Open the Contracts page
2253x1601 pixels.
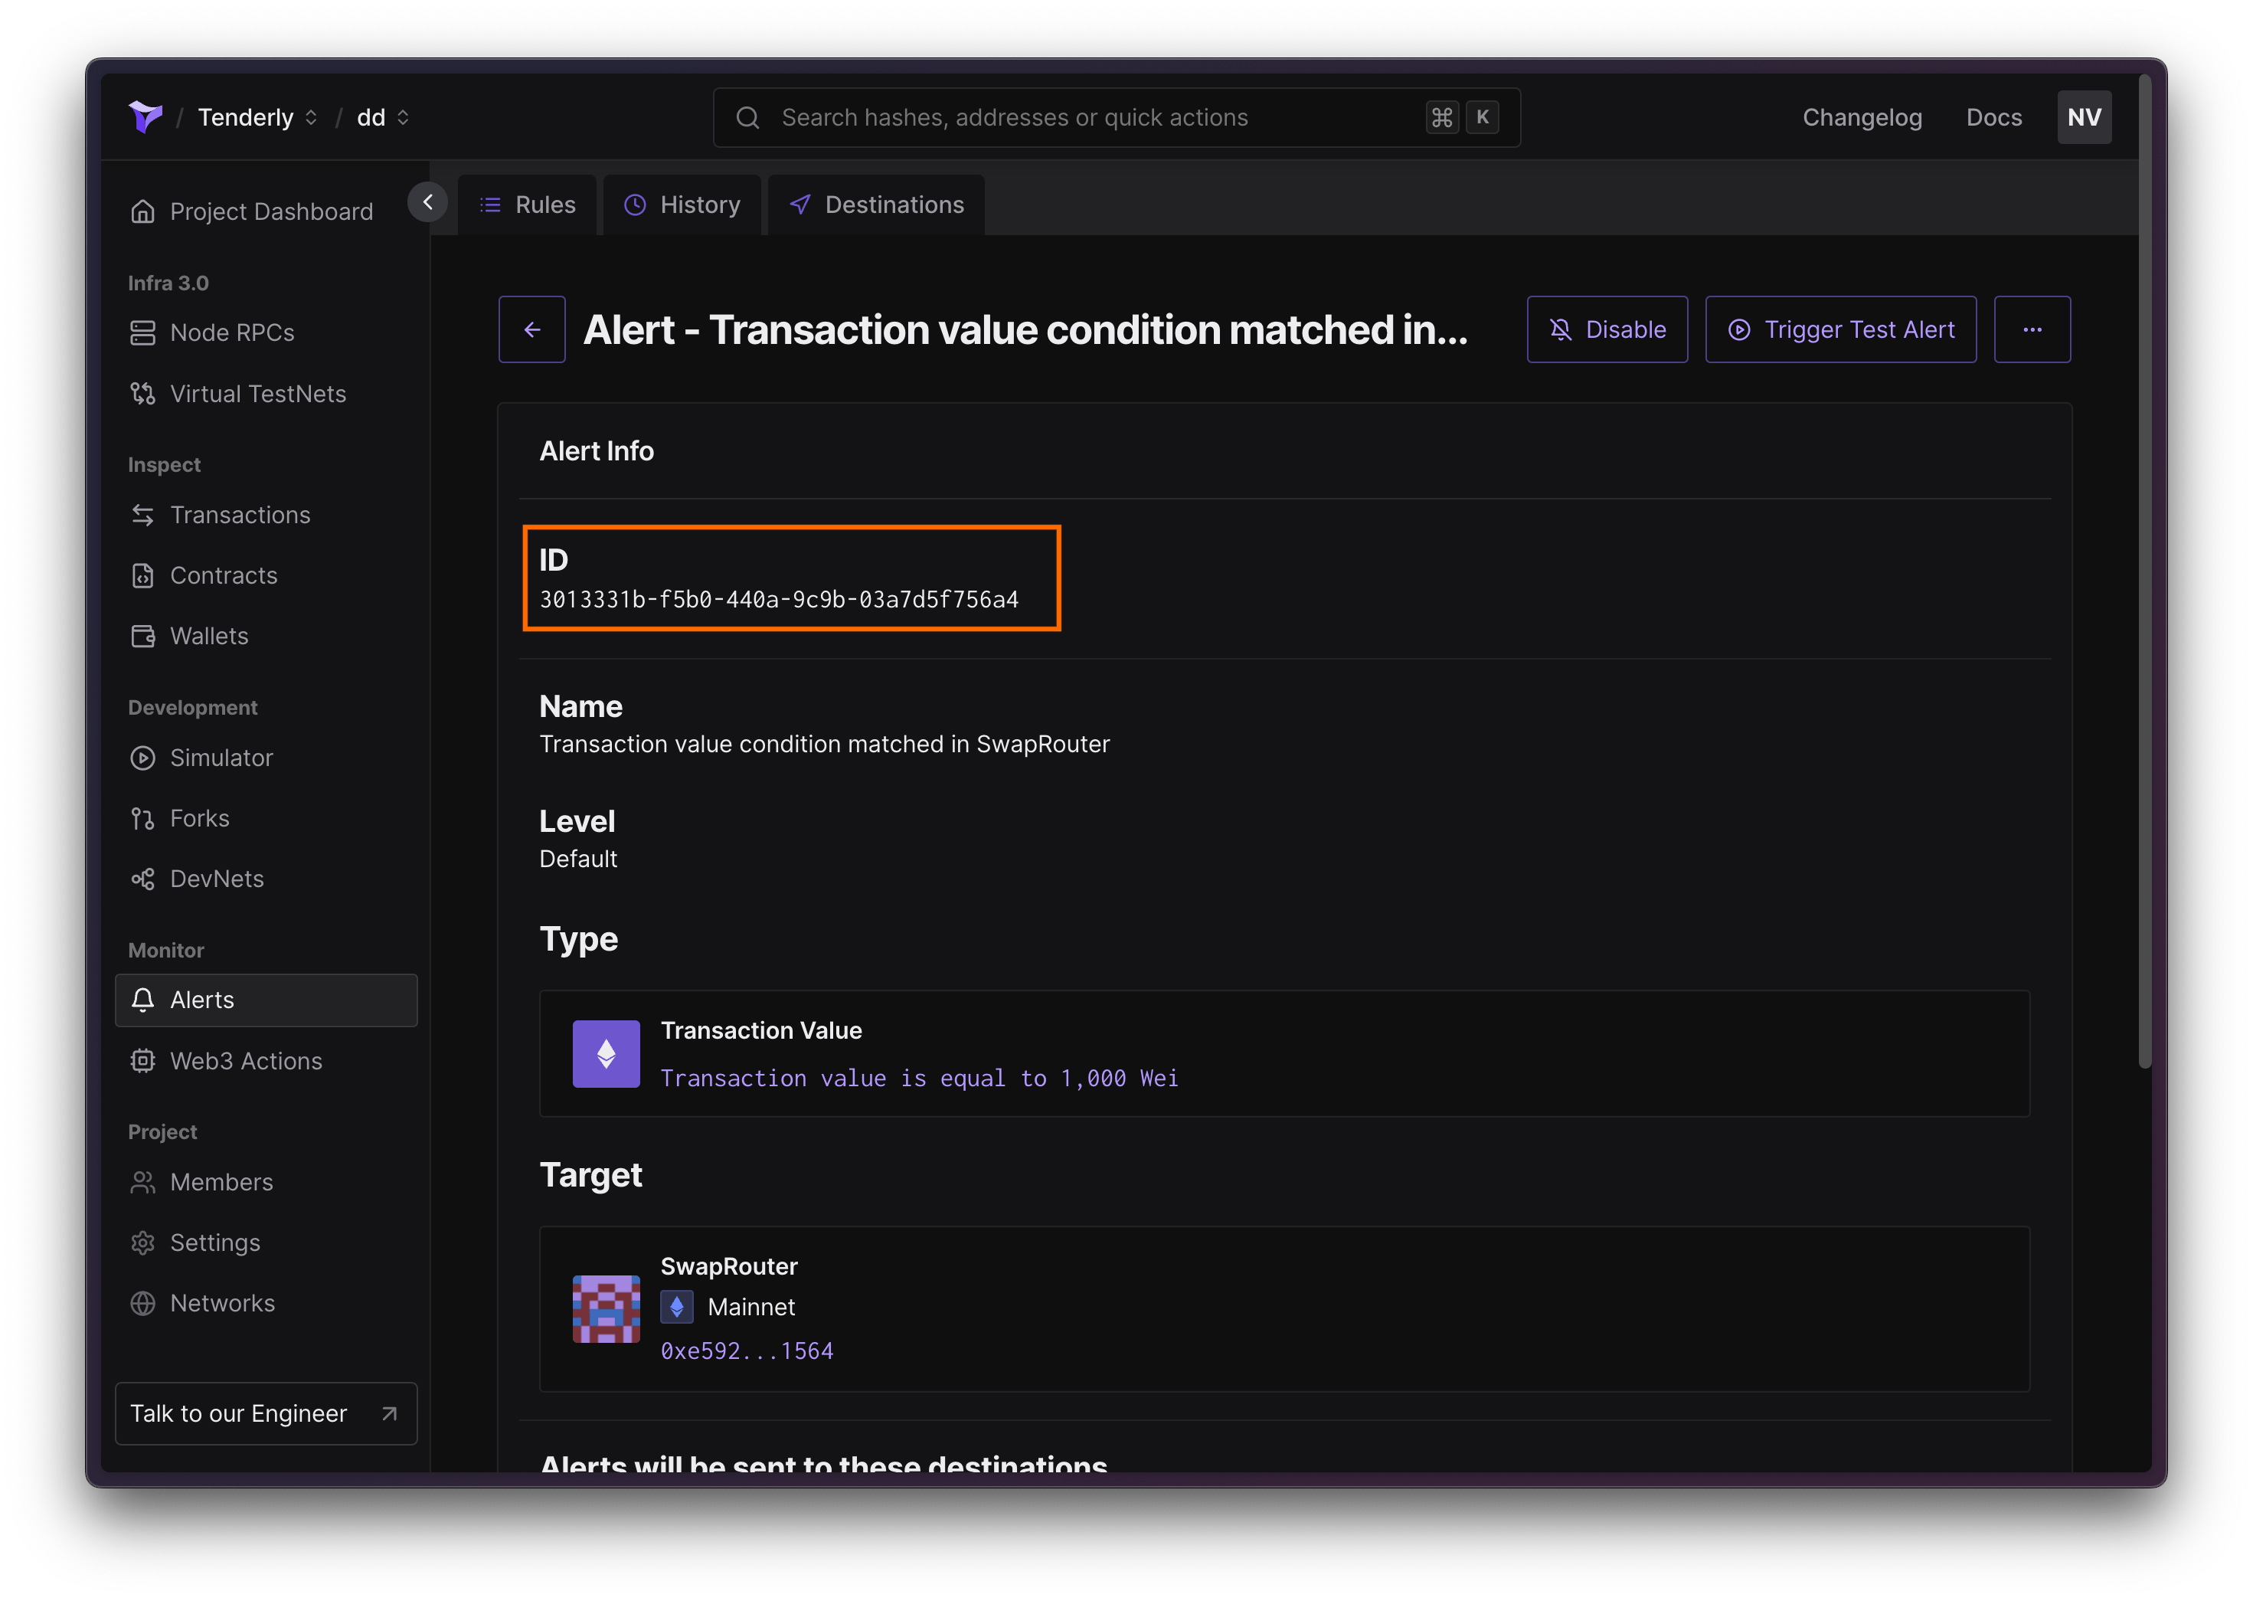pyautogui.click(x=224, y=575)
